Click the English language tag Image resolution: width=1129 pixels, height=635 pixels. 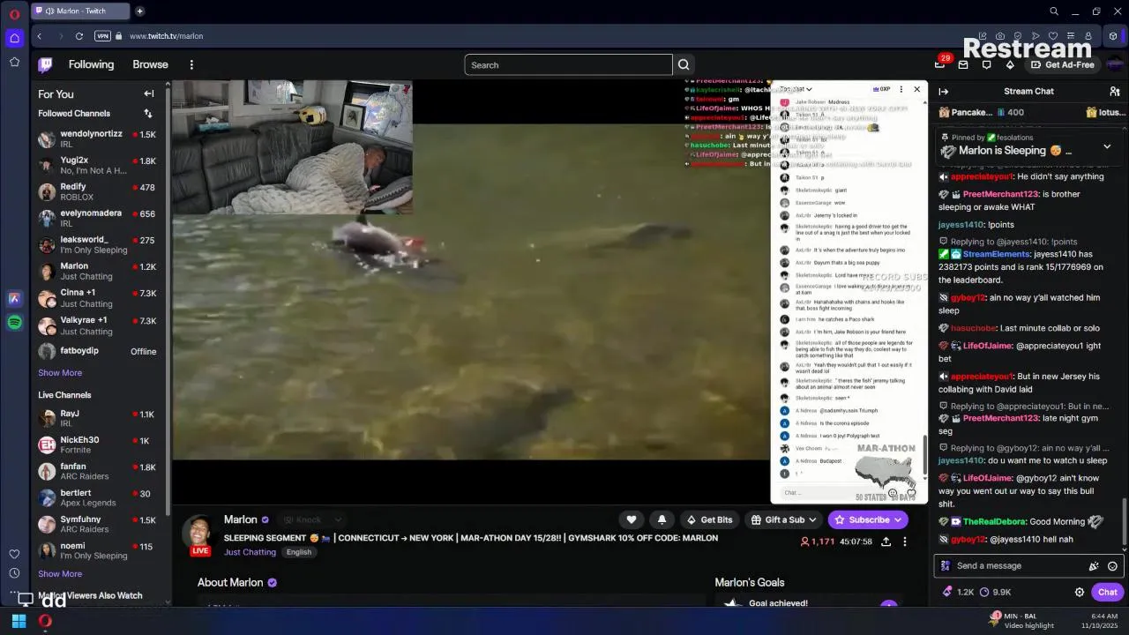coord(298,552)
